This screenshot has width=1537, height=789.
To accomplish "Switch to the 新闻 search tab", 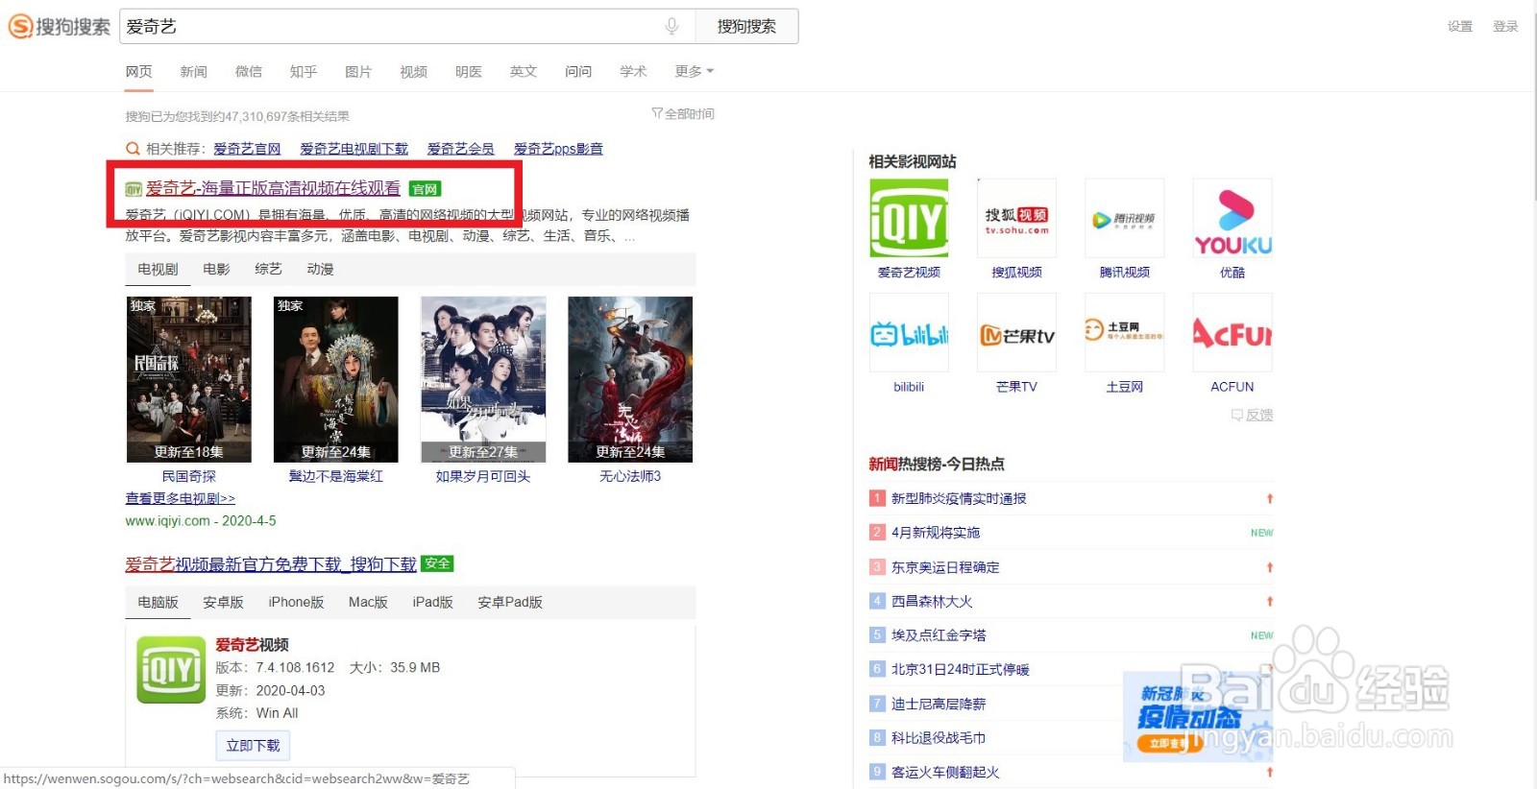I will pos(193,71).
